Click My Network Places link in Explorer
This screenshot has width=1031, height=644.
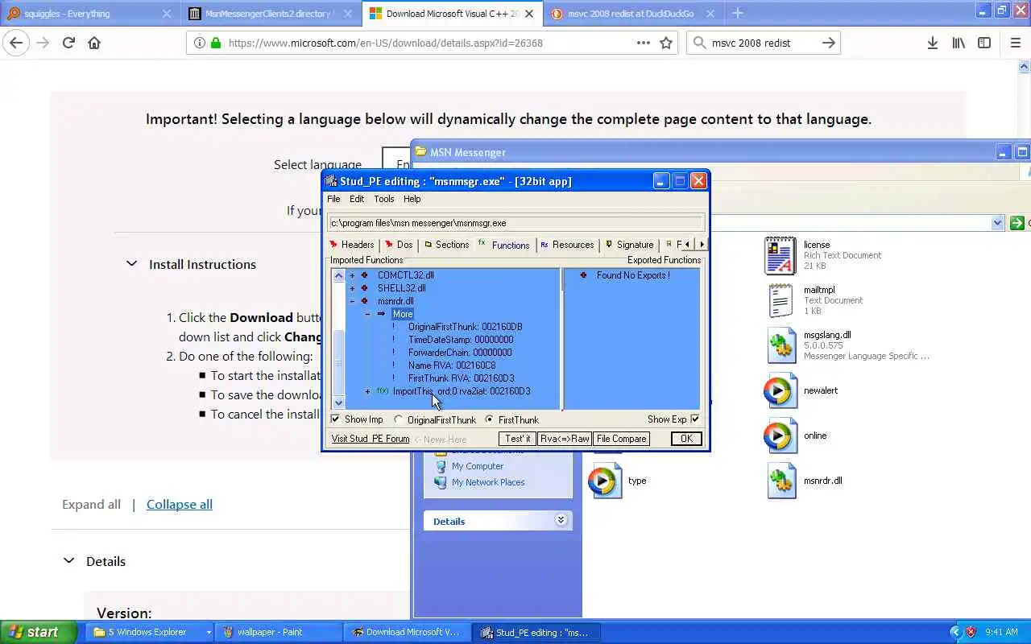tap(488, 482)
